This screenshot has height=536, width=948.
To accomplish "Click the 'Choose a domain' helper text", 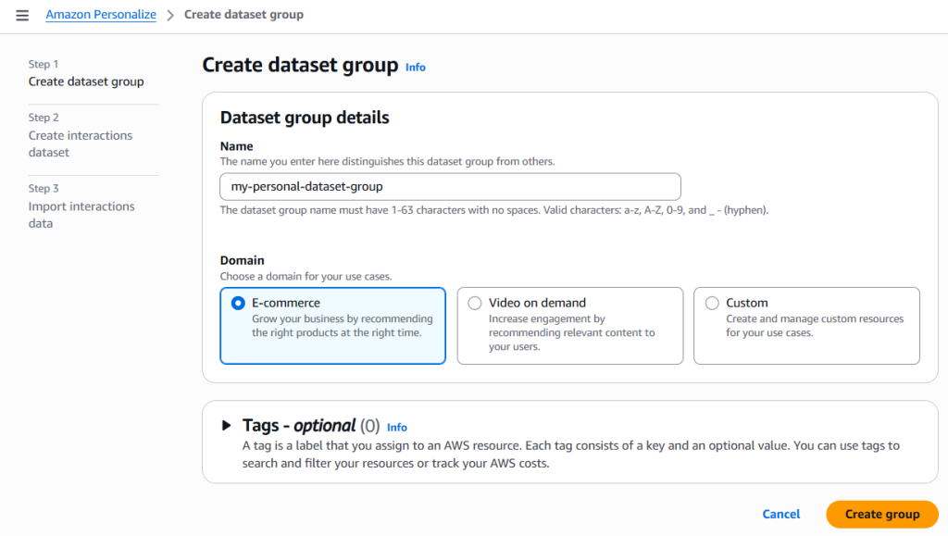I will point(306,276).
